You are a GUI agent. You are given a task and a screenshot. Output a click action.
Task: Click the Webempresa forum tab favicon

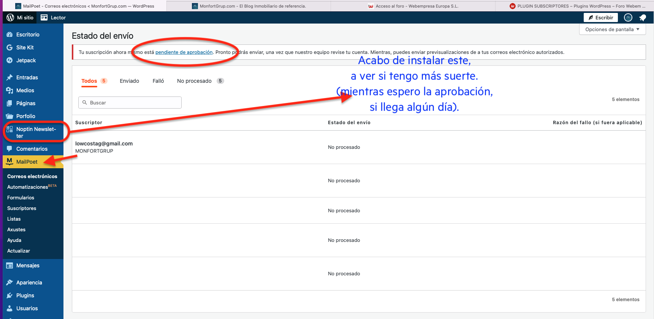click(371, 6)
